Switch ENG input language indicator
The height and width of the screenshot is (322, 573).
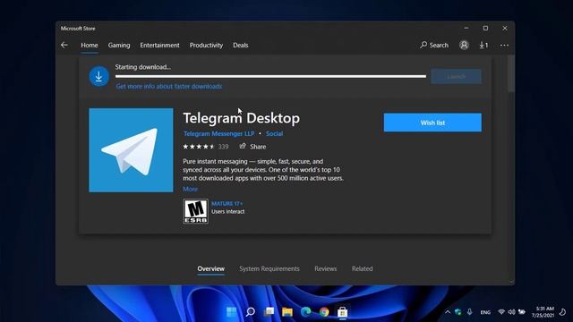coord(485,312)
